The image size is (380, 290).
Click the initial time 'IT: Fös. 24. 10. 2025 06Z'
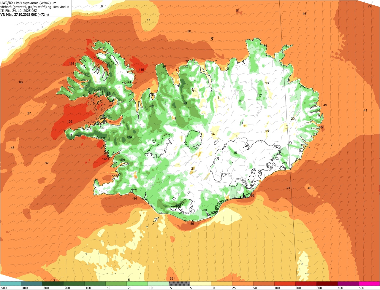18,10
